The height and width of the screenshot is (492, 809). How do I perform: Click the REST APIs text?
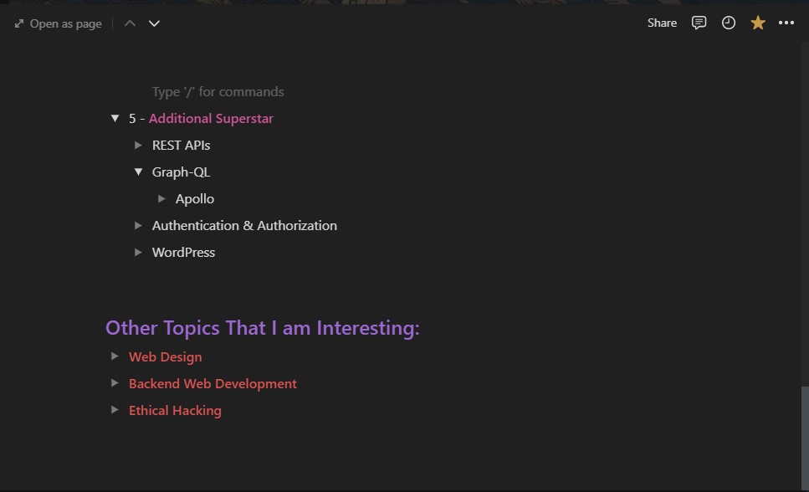[x=181, y=145]
